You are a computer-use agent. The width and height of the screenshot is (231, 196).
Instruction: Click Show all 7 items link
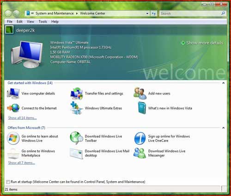tap(22, 163)
